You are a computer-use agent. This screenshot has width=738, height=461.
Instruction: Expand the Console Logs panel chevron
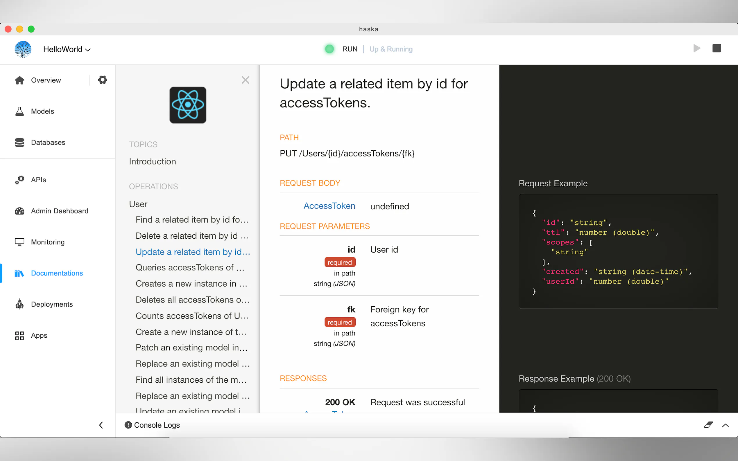tap(726, 425)
